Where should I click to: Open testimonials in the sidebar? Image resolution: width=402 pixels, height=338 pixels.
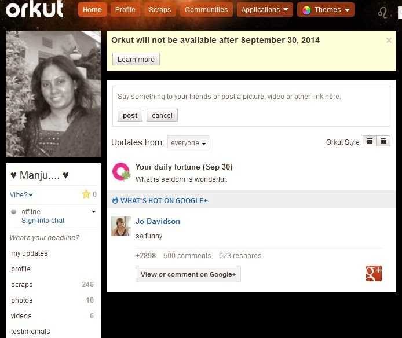(30, 331)
